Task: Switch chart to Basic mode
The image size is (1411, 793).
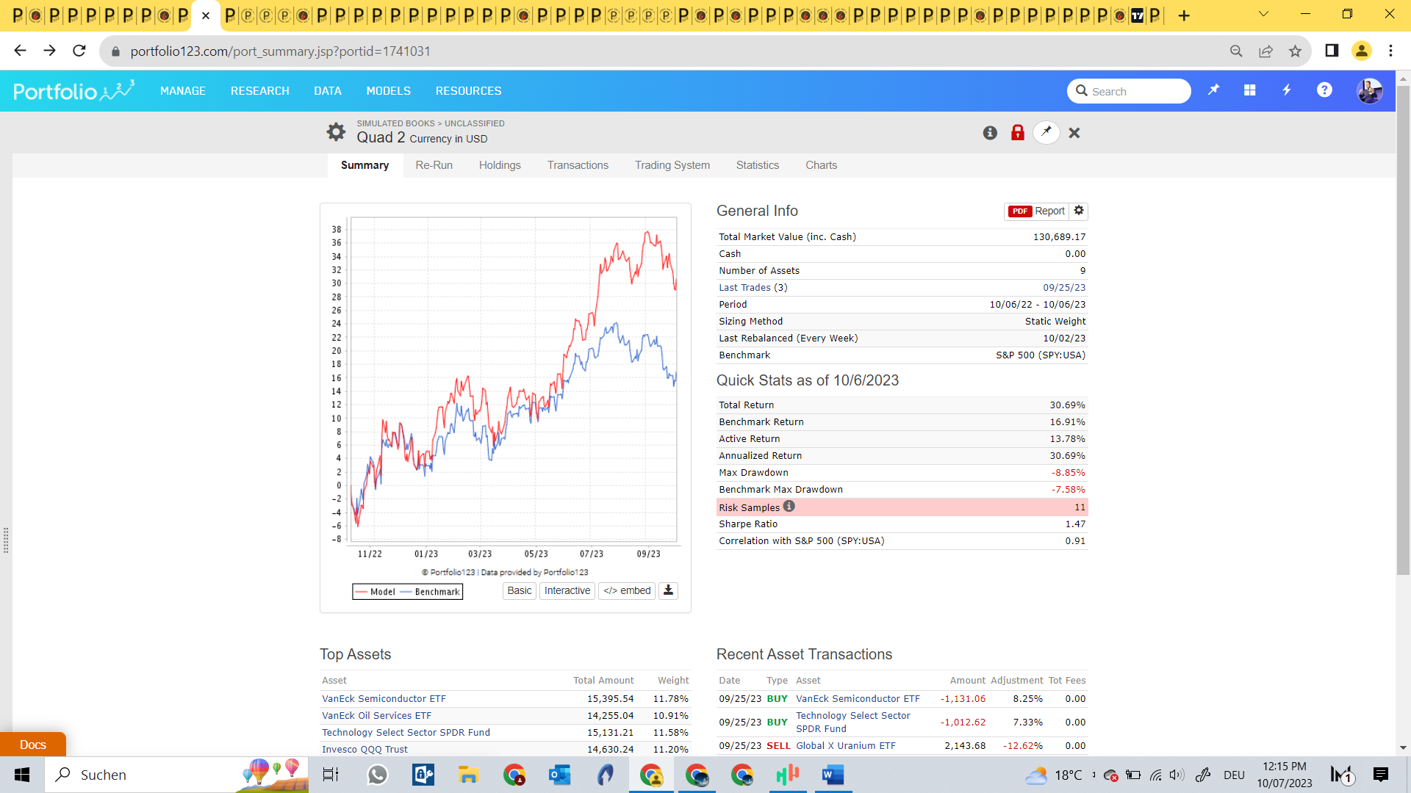Action: point(519,590)
